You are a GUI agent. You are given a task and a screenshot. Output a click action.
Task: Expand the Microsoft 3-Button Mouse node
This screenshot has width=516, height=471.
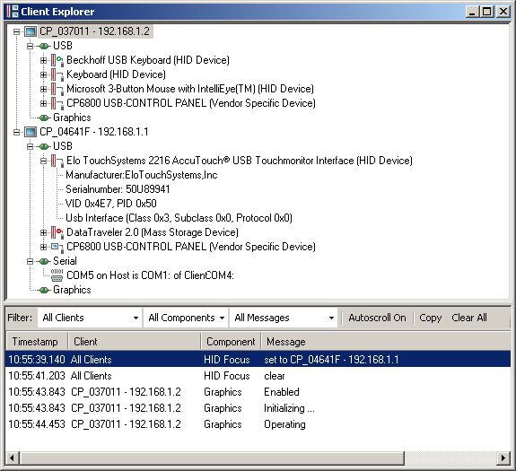point(43,89)
